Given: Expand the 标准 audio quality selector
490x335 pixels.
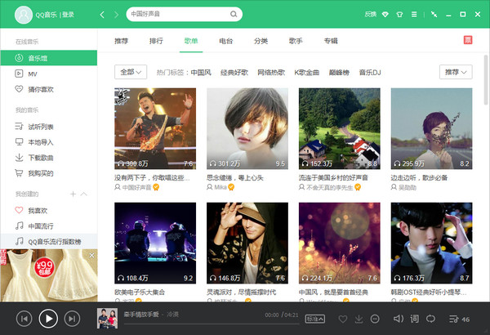Looking at the screenshot, I should (x=314, y=319).
